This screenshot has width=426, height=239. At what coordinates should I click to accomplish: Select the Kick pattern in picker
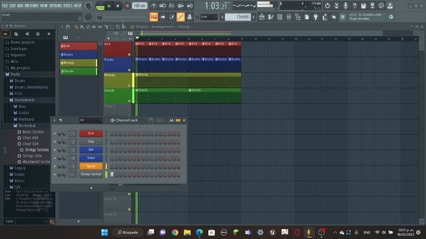[x=79, y=46]
